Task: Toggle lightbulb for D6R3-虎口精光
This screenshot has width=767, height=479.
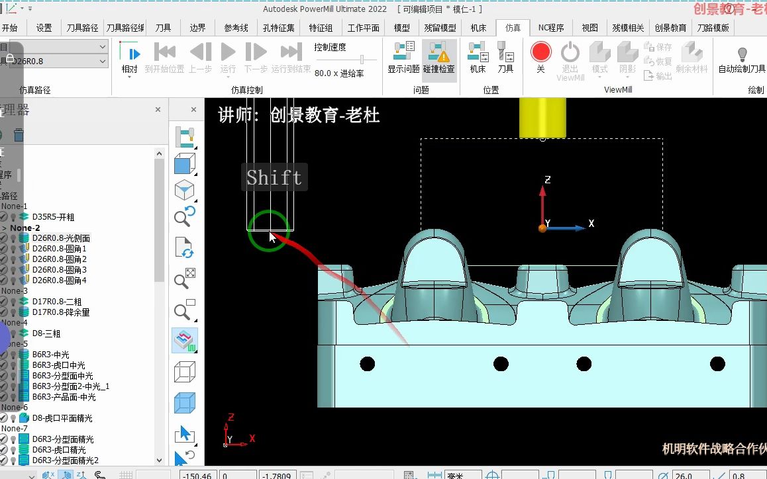Action: click(14, 450)
